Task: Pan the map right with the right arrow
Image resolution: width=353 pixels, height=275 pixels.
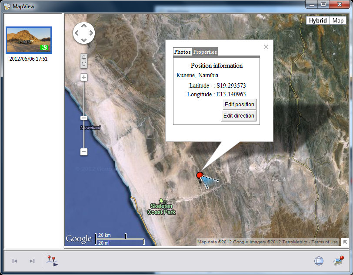Action: pos(91,33)
